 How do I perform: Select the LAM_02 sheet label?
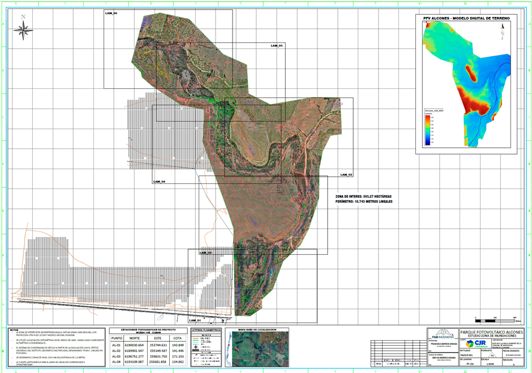click(x=205, y=253)
